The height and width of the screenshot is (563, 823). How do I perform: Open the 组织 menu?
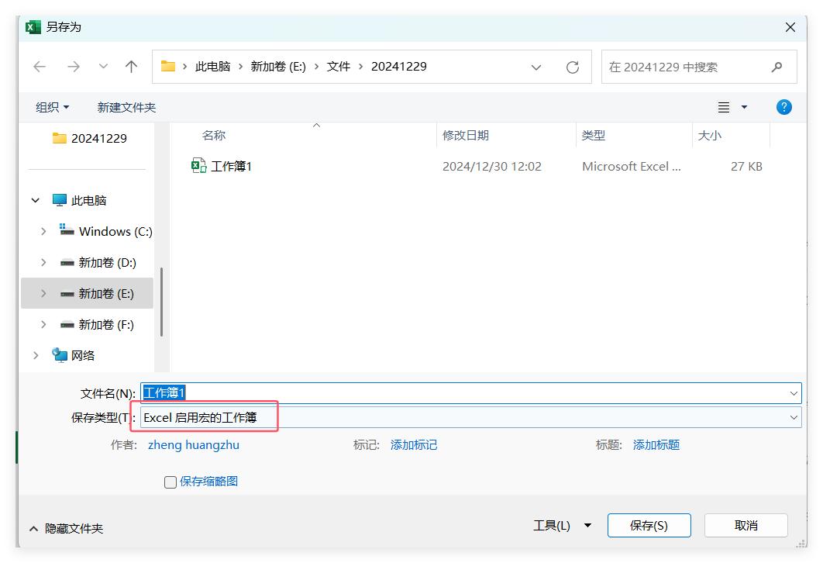tap(52, 107)
